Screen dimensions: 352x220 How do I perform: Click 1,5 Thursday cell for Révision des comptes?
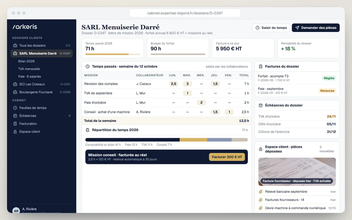[215, 84]
